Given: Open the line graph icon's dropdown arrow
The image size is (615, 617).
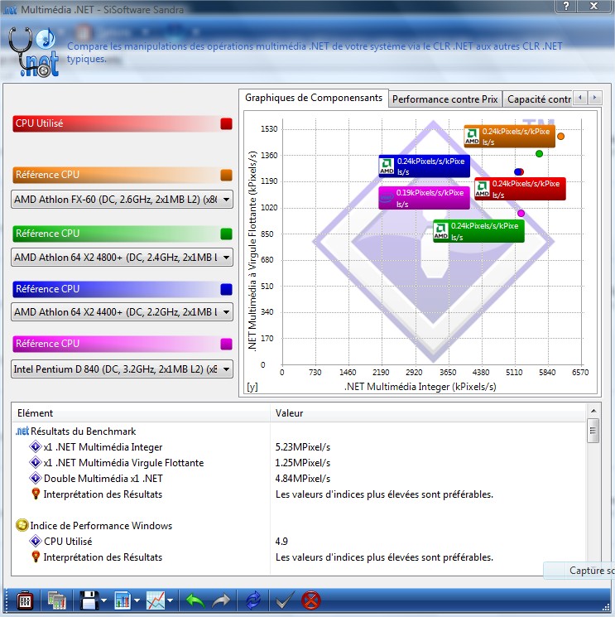Looking at the screenshot, I should [171, 600].
